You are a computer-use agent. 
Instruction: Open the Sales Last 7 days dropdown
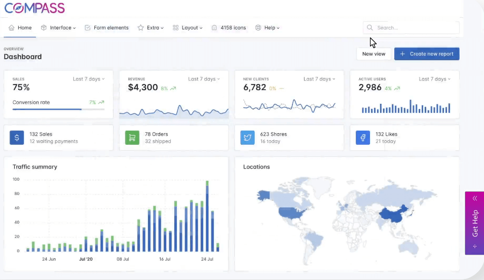(89, 79)
